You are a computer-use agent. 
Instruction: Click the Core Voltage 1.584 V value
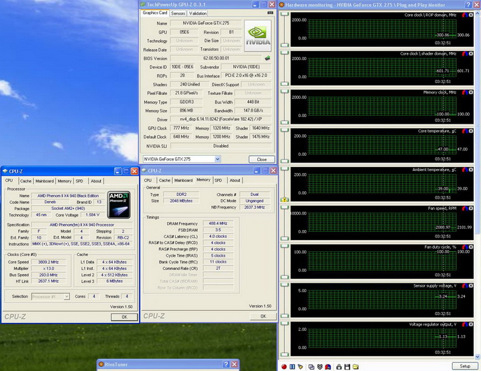coord(93,215)
